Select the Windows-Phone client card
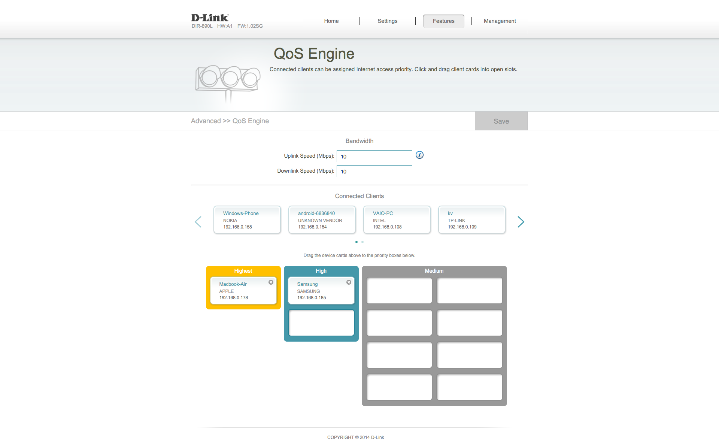The image size is (719, 442). tap(247, 220)
